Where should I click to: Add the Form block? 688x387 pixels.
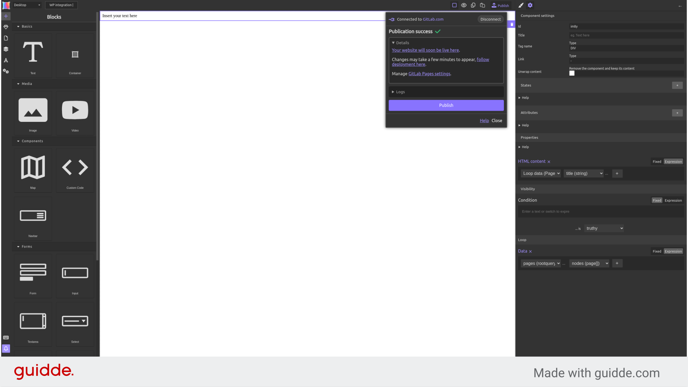tap(33, 276)
